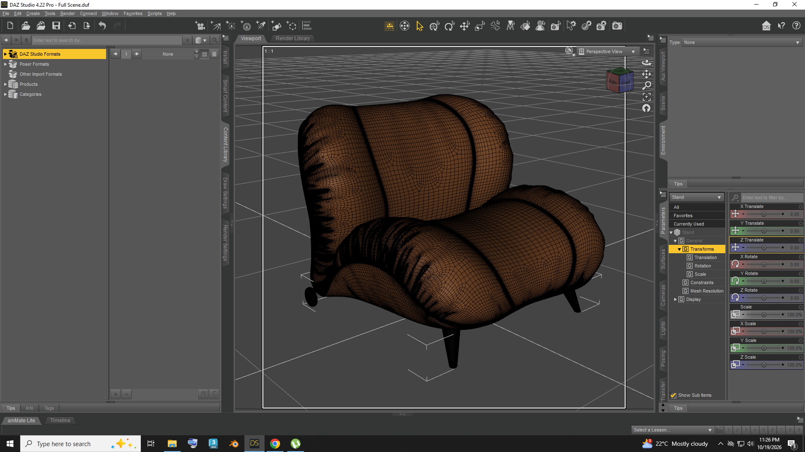Viewport: 805px width, 452px height.
Task: Click the X Translate slider
Action: click(x=763, y=214)
